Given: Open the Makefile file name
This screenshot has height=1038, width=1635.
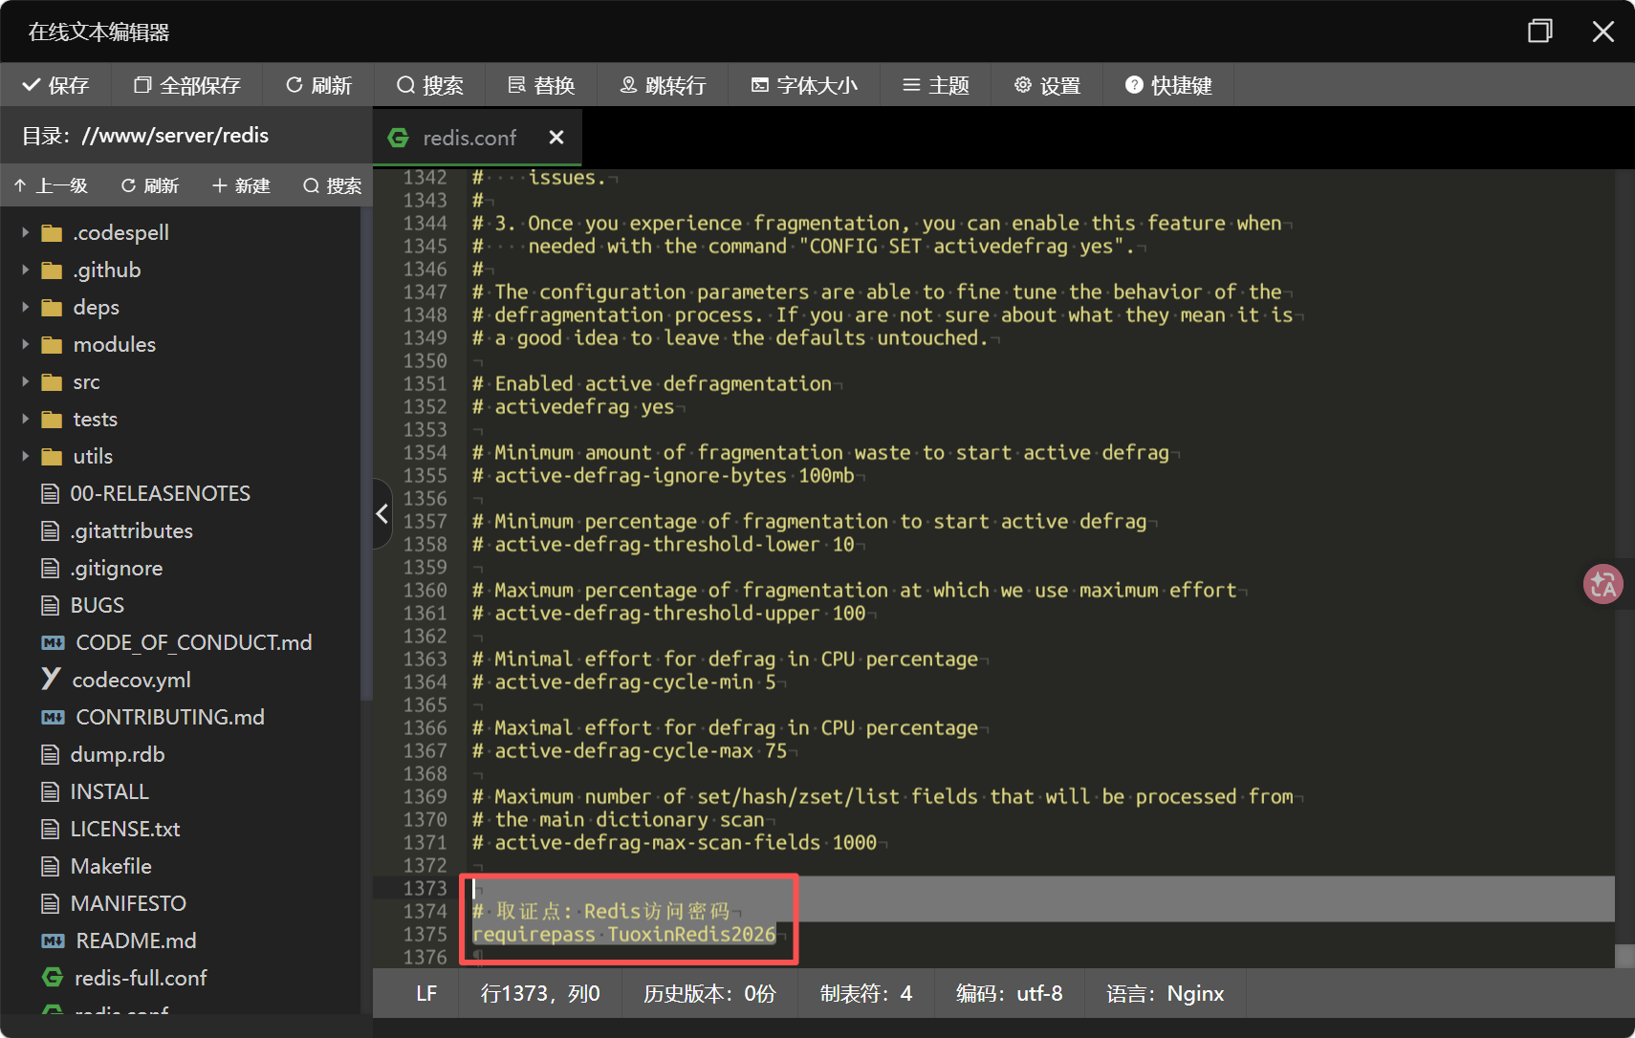Looking at the screenshot, I should point(111,866).
